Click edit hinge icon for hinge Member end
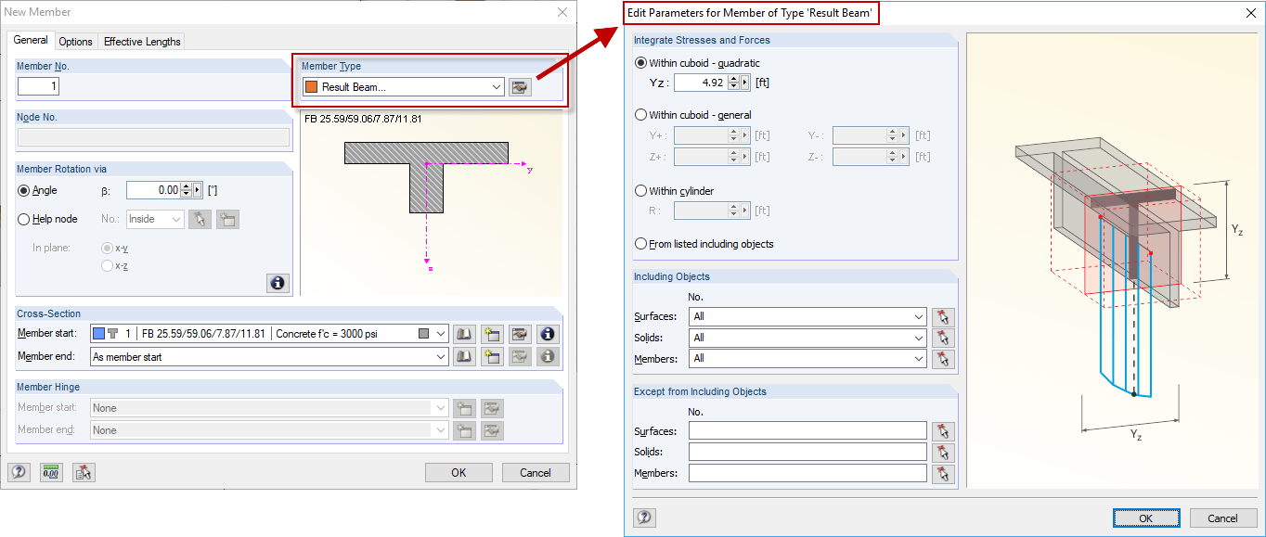This screenshot has height=537, width=1266. click(x=492, y=430)
